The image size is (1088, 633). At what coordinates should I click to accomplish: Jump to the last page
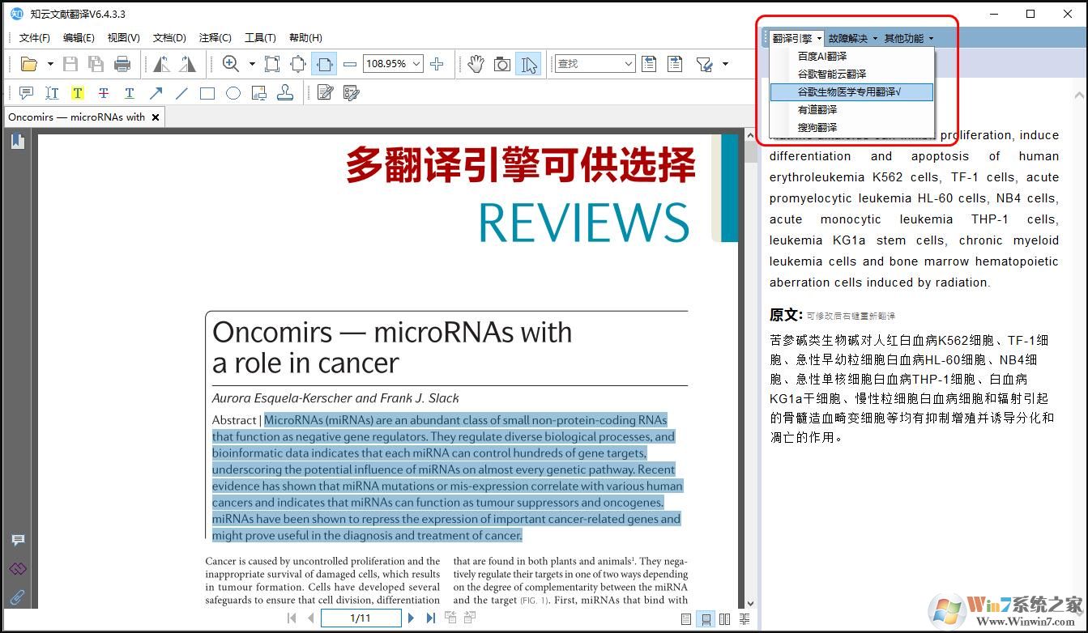pos(431,618)
